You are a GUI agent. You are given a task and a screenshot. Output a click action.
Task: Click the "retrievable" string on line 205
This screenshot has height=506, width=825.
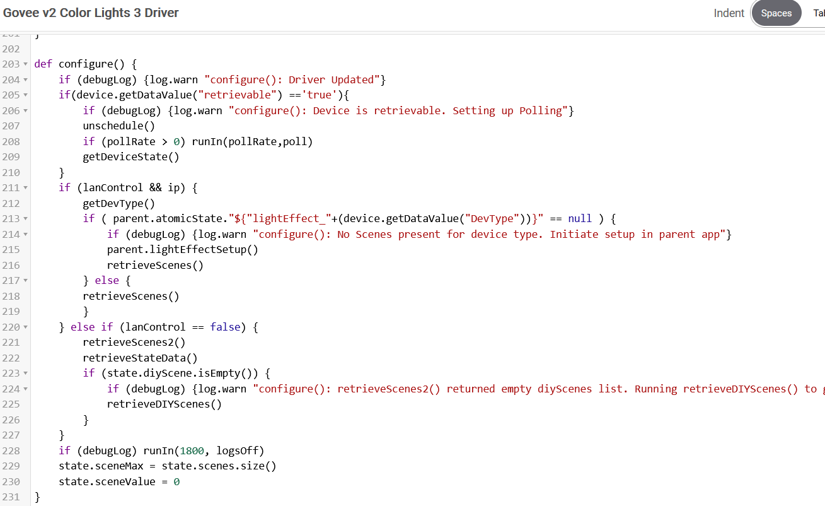pyautogui.click(x=237, y=95)
